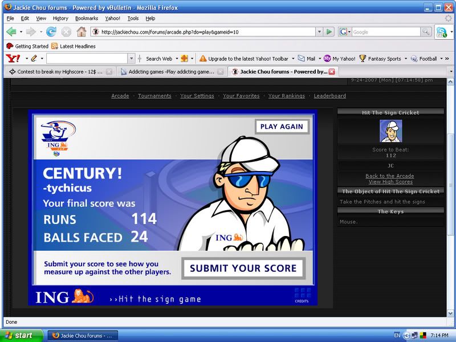Open the Edit menu

coord(25,18)
